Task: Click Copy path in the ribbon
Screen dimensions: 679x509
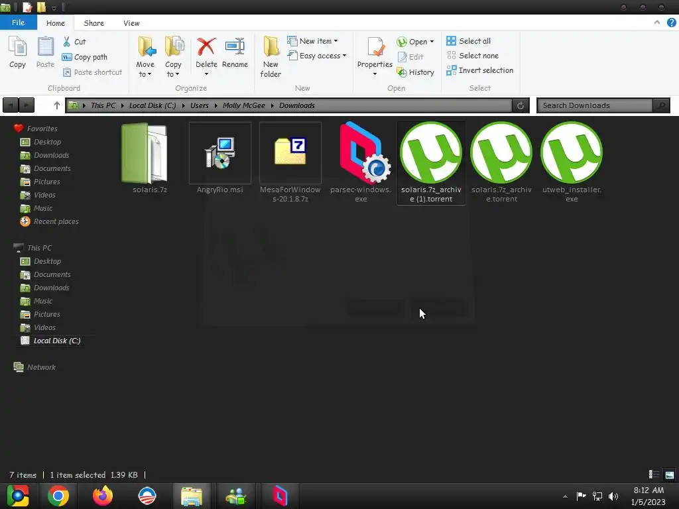Action: tap(85, 57)
